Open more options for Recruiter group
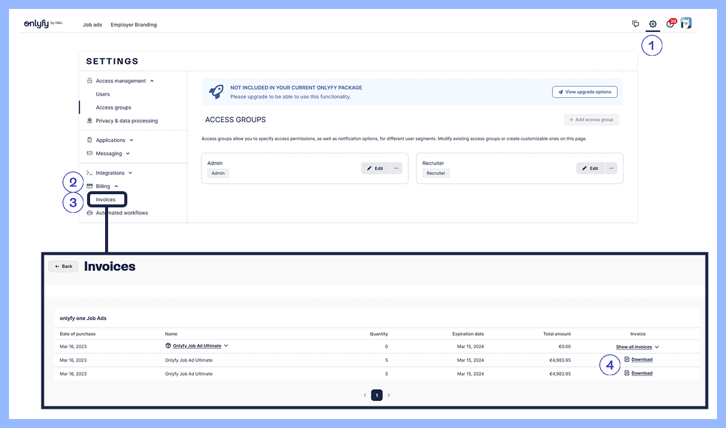Viewport: 726px width, 428px height. (x=611, y=168)
